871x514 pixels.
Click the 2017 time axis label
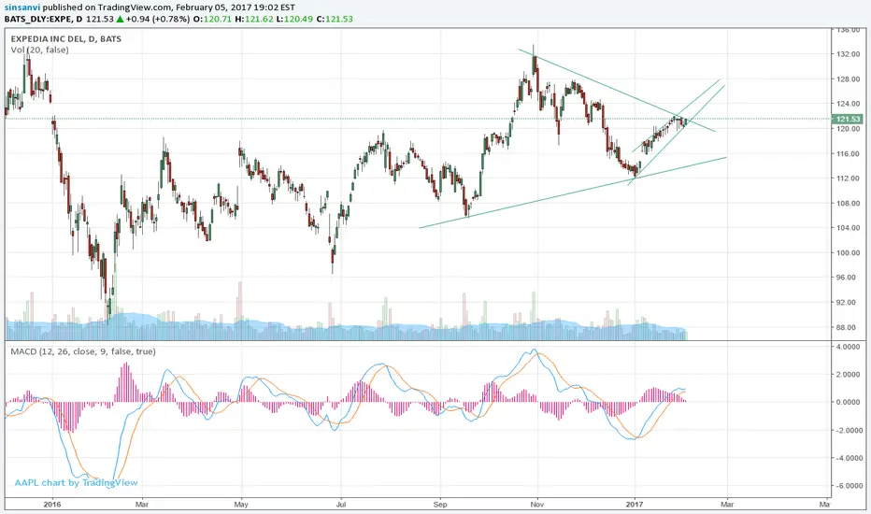click(635, 505)
